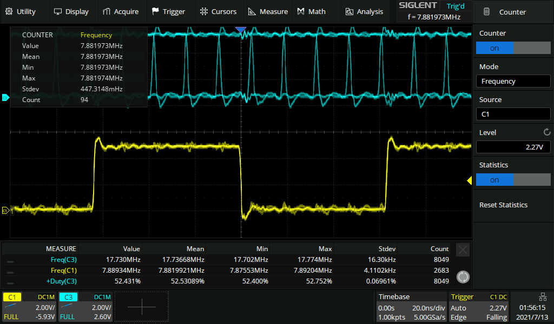Add a channel with the plus box

[142, 307]
